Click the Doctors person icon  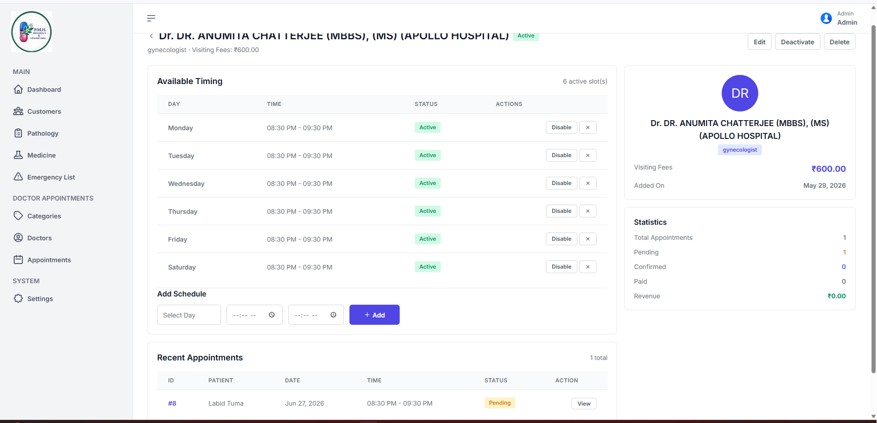coord(18,238)
